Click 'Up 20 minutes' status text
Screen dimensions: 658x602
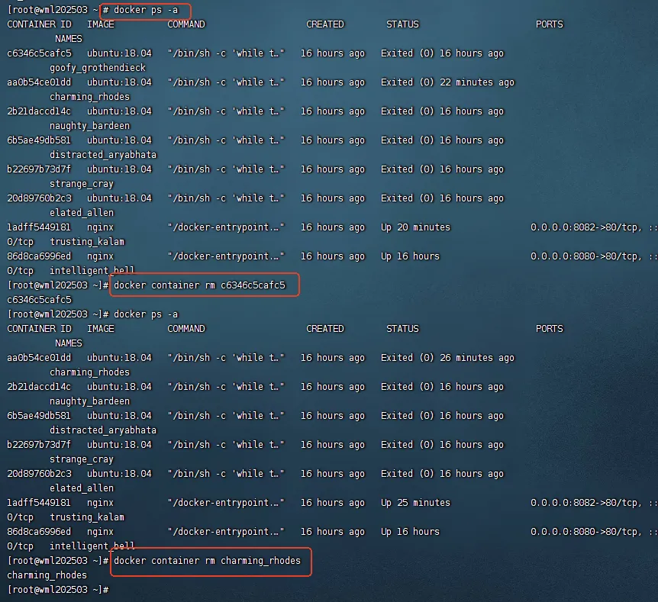[415, 227]
